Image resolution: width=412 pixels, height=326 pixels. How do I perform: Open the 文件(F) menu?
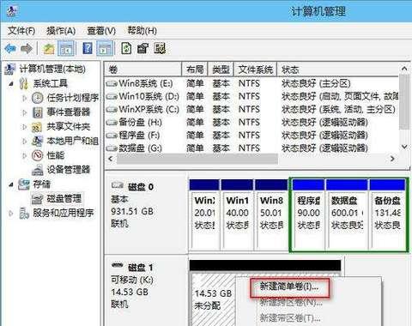pos(21,31)
